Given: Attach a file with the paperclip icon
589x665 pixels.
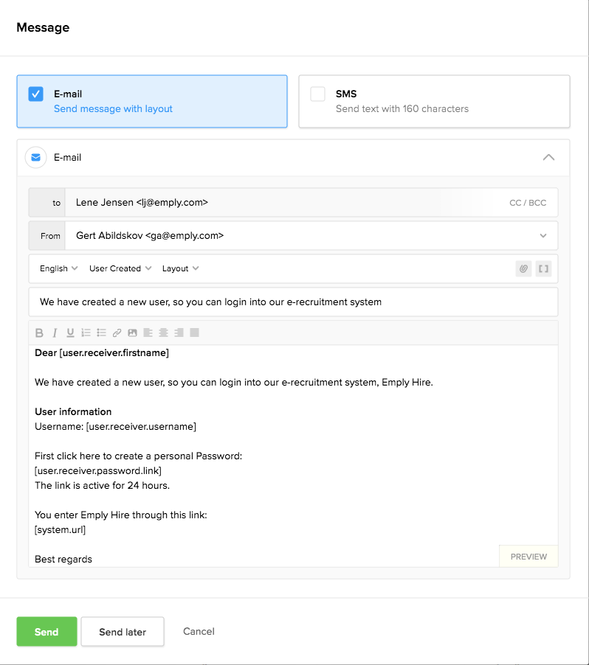Looking at the screenshot, I should 523,268.
